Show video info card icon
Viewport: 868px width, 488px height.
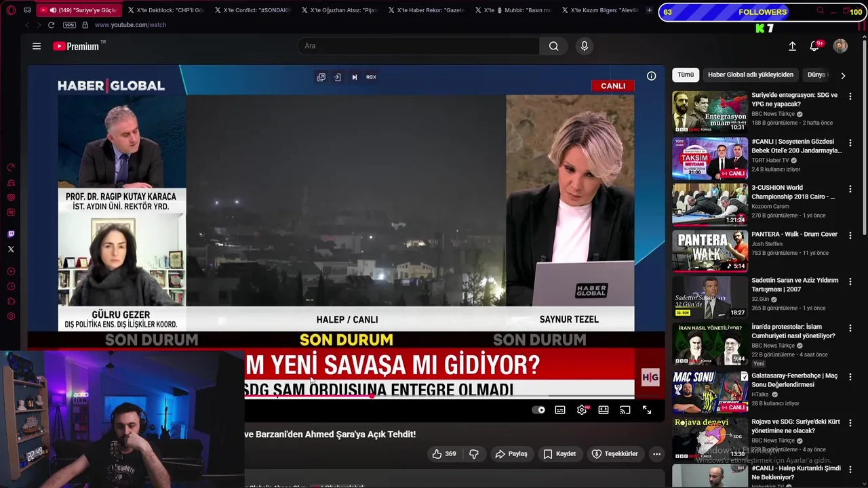click(x=651, y=76)
